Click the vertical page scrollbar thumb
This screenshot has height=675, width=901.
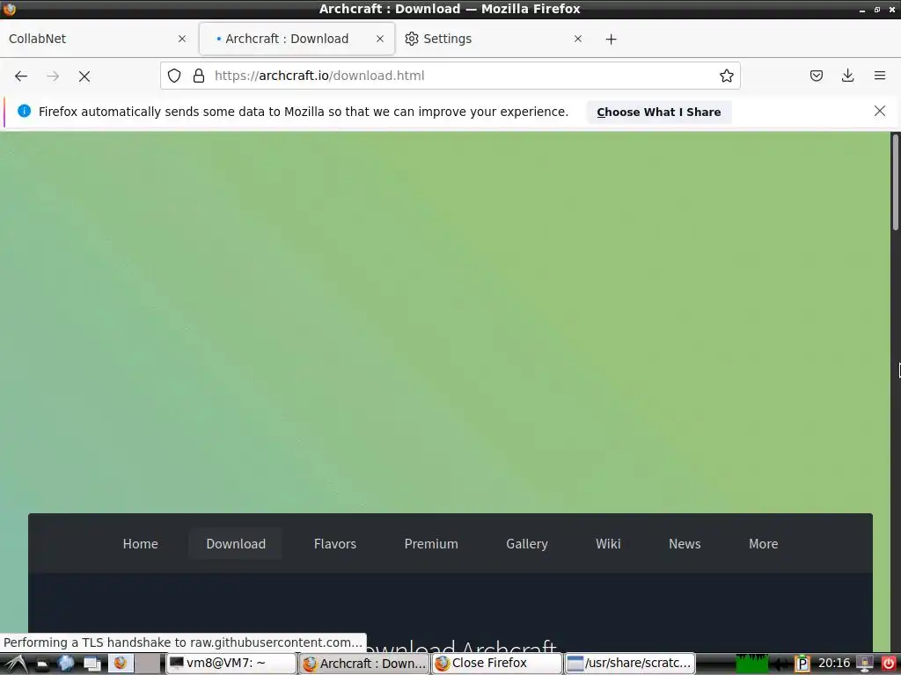[895, 183]
